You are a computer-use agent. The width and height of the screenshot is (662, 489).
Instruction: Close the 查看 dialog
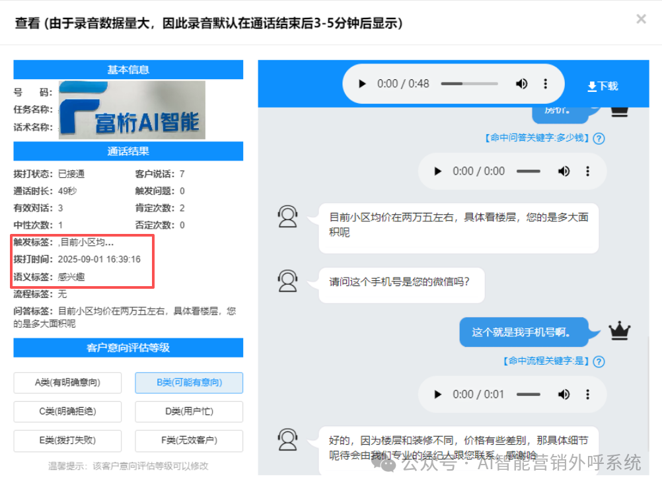point(641,19)
